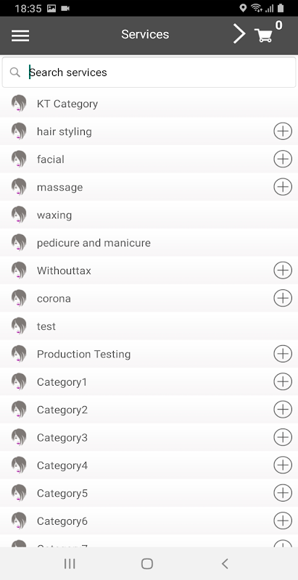The width and height of the screenshot is (298, 580).
Task: Tap the plus icon beside Category1
Action: pyautogui.click(x=283, y=382)
